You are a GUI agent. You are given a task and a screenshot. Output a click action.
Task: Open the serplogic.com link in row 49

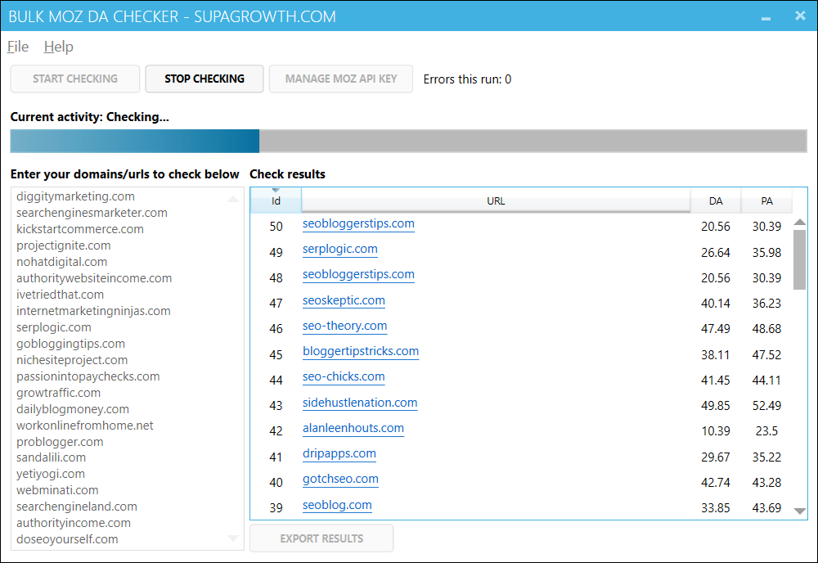[340, 250]
